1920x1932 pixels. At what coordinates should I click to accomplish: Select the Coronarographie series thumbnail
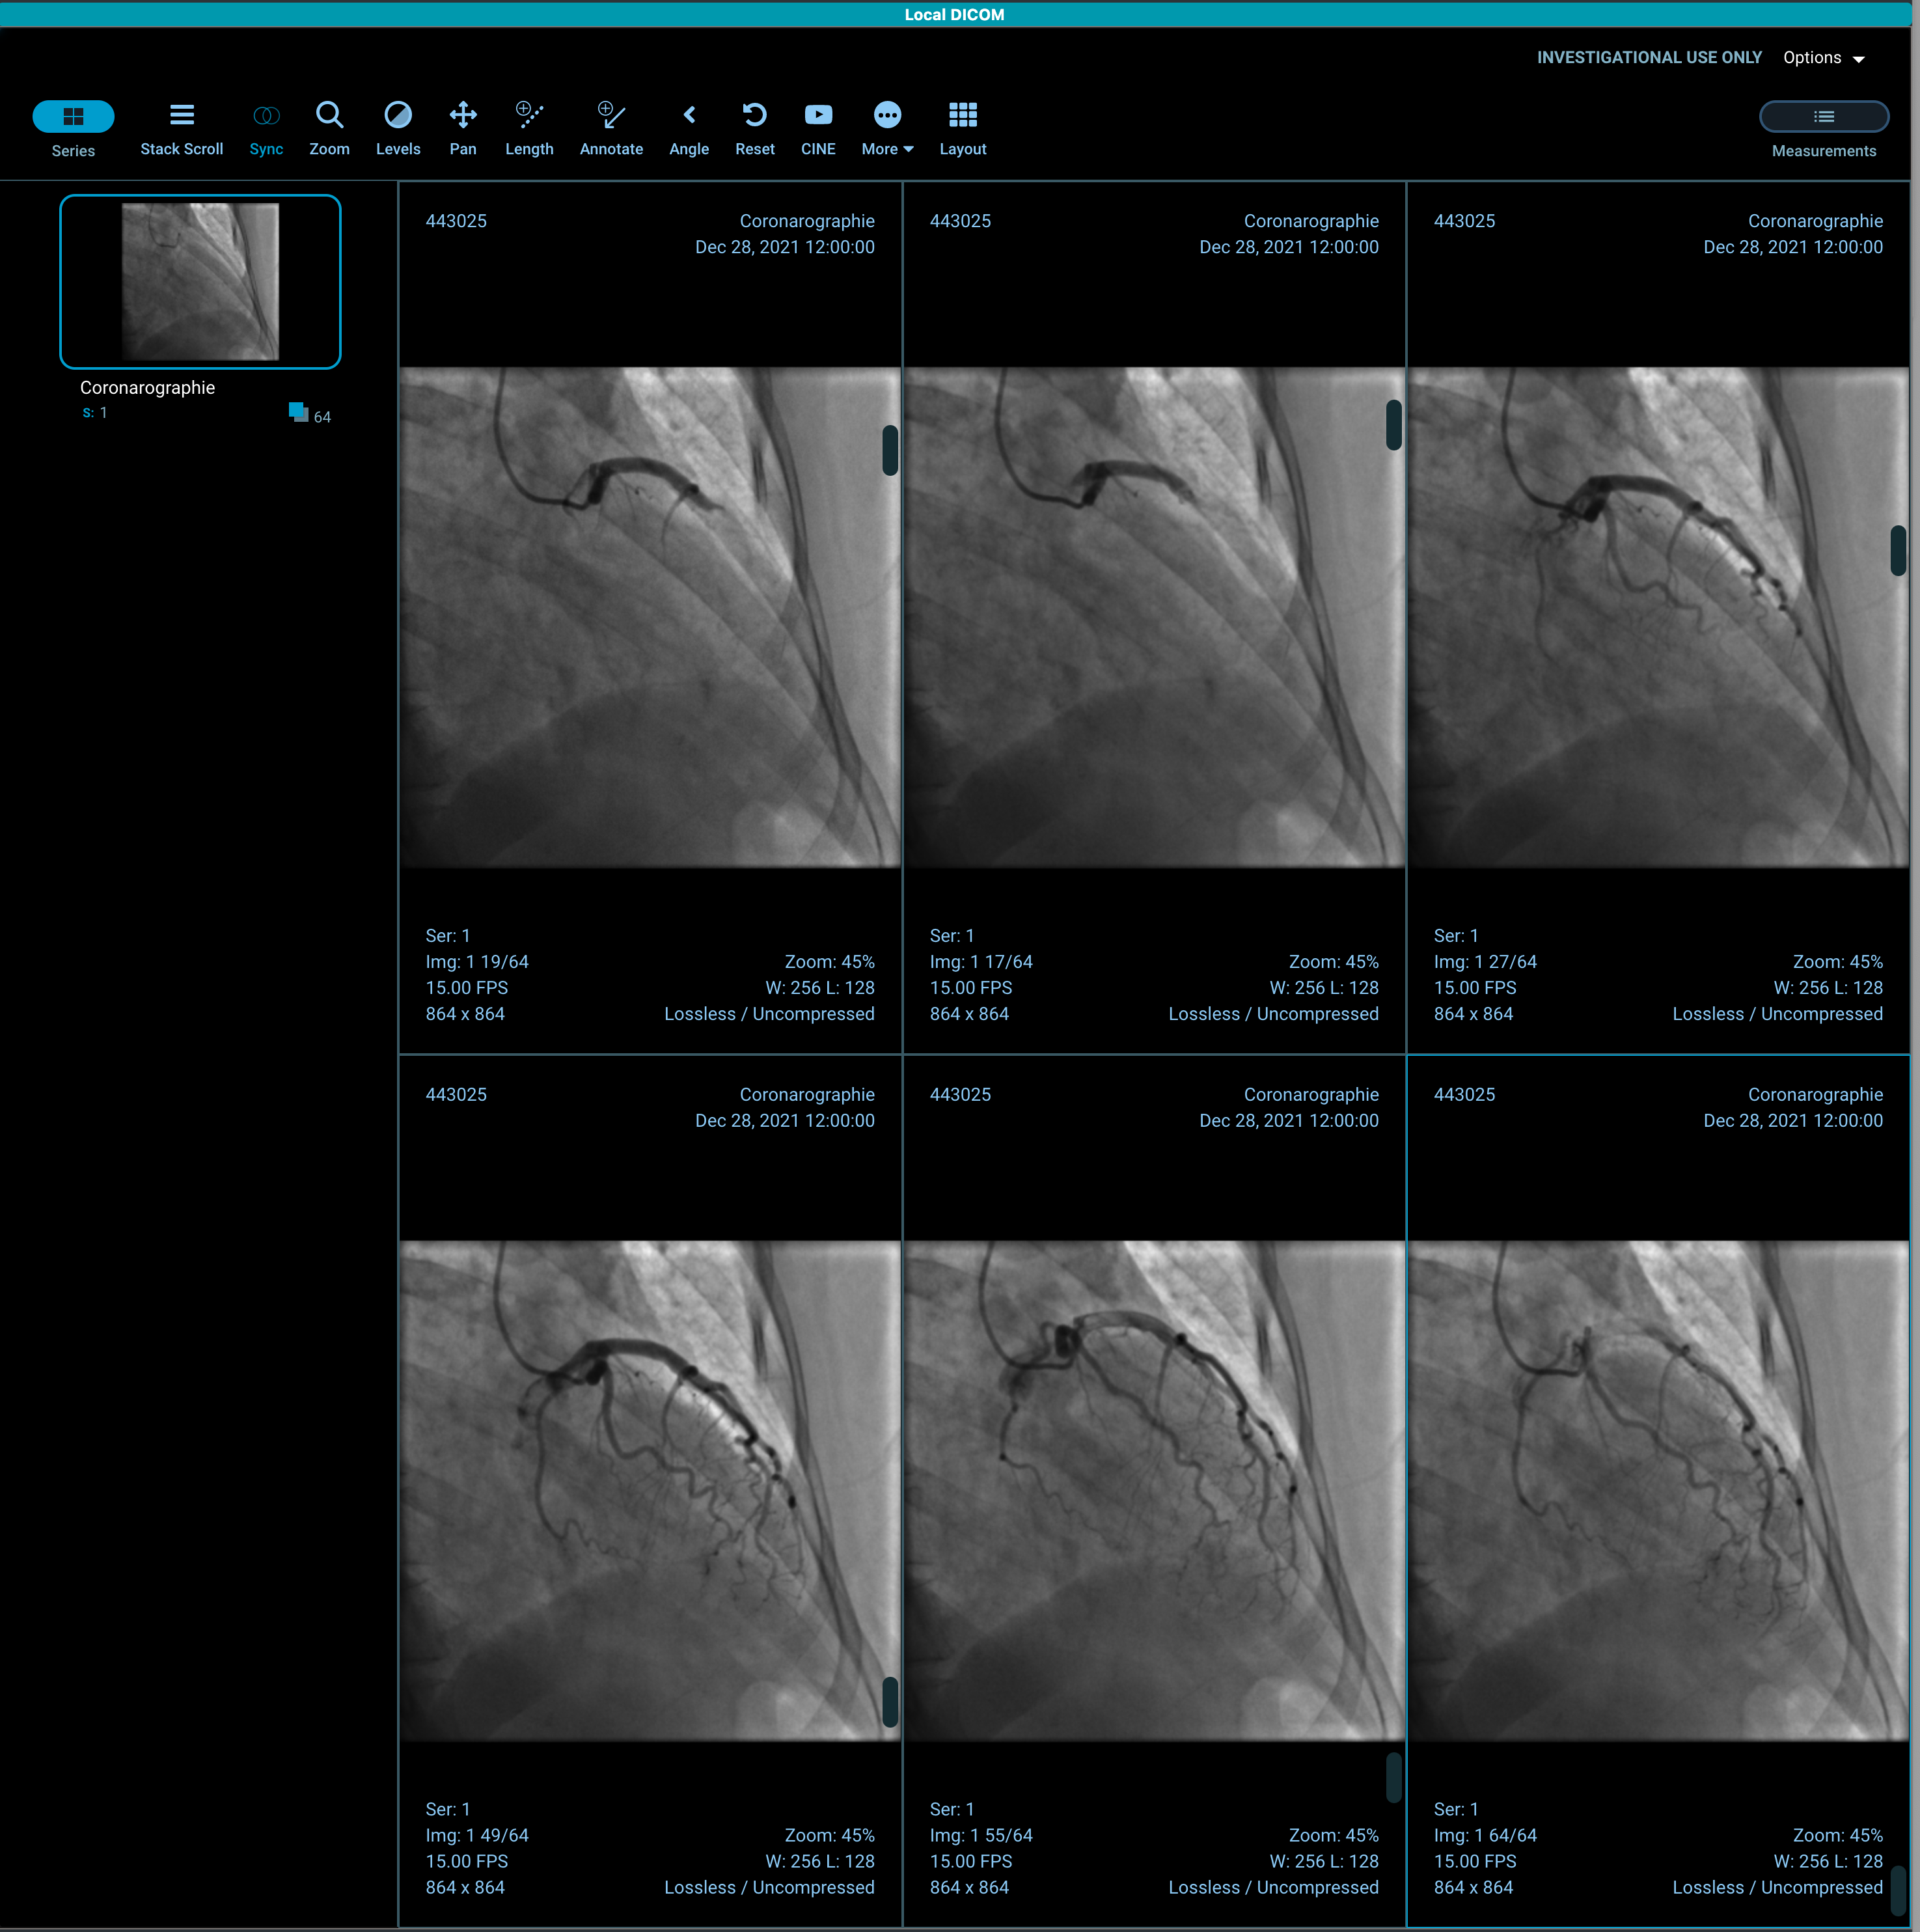[x=199, y=281]
